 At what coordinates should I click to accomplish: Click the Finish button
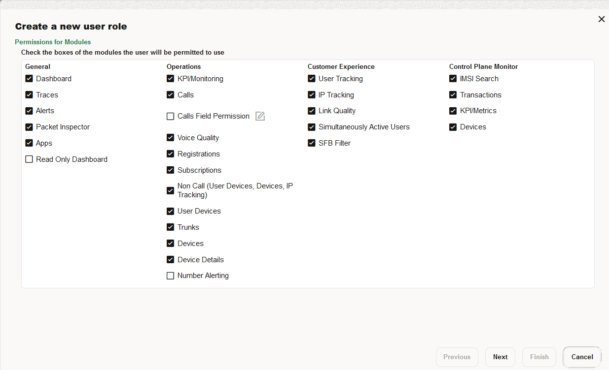click(x=539, y=357)
